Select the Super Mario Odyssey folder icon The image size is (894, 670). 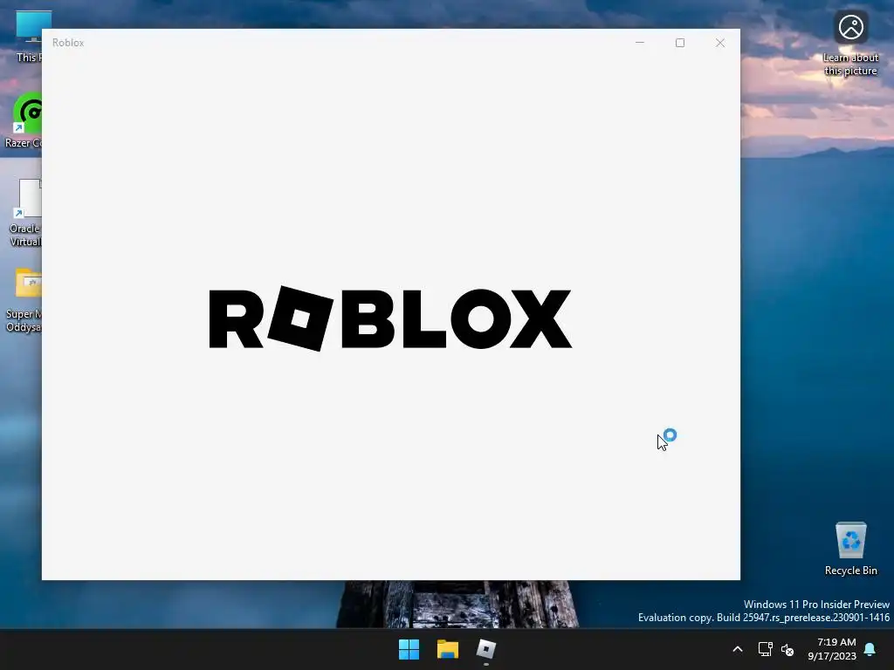[24, 300]
